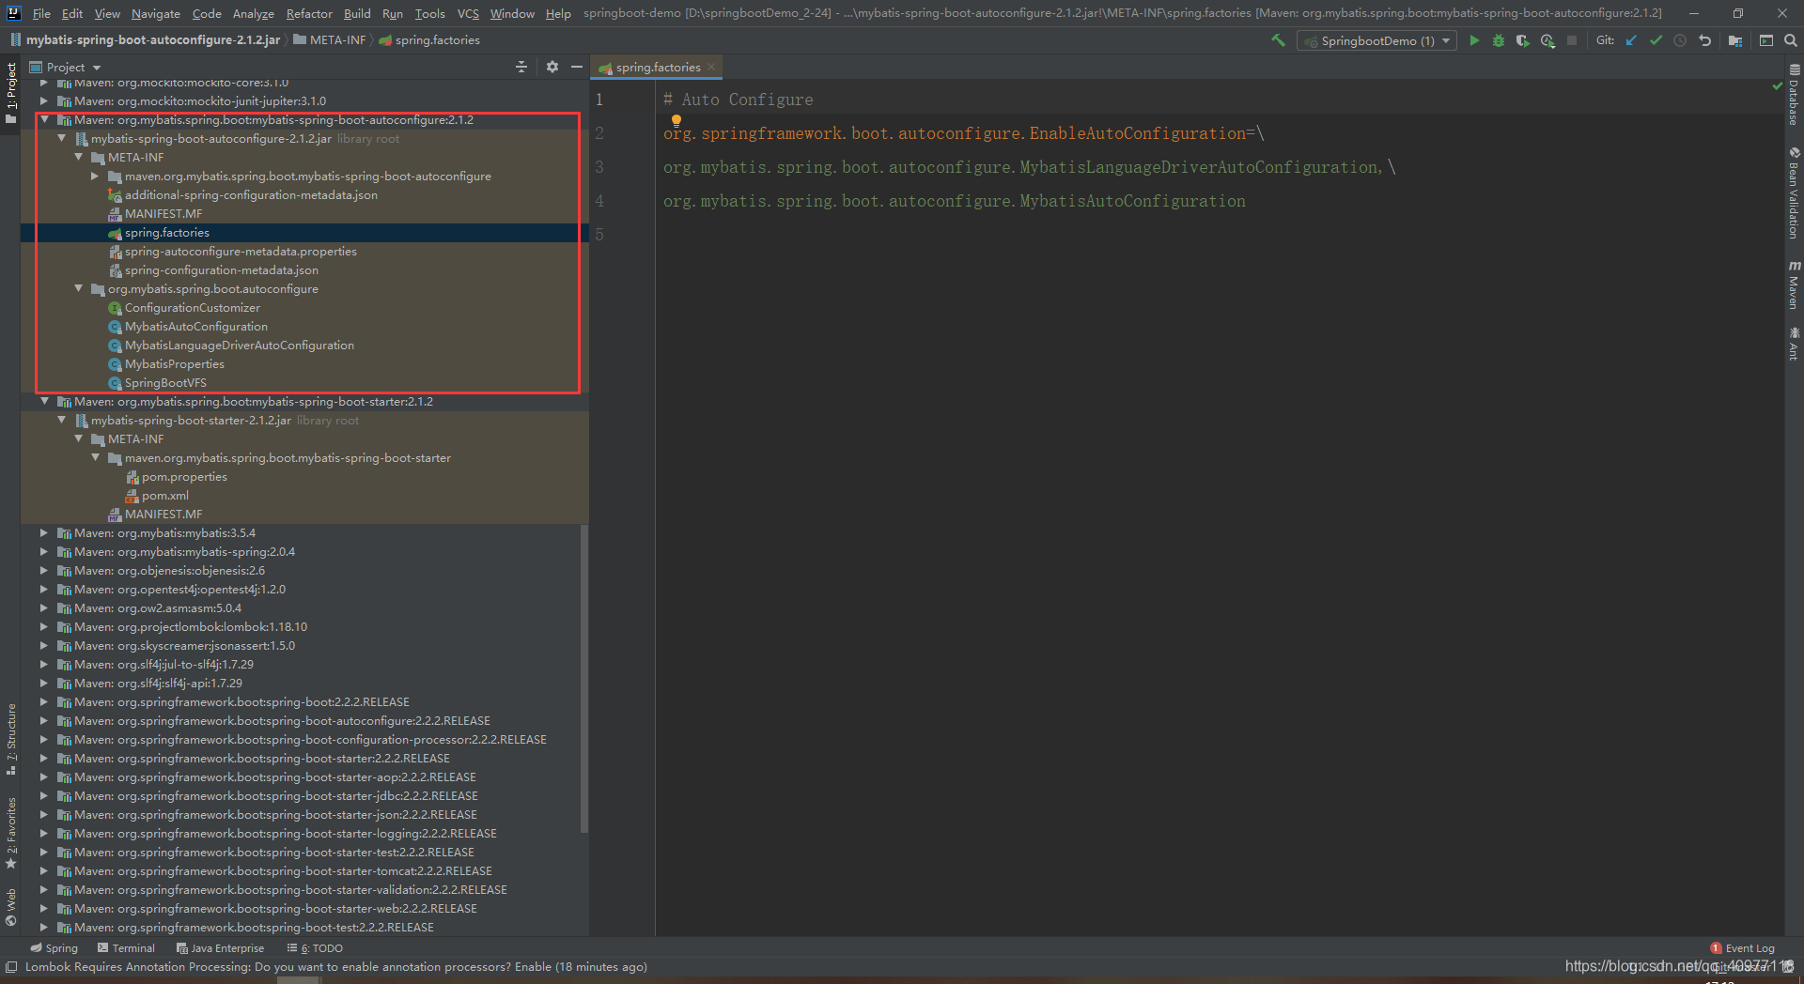Collapse org.mybatis.spring.boot.autoconfigure package node
The image size is (1804, 984).
click(x=78, y=288)
